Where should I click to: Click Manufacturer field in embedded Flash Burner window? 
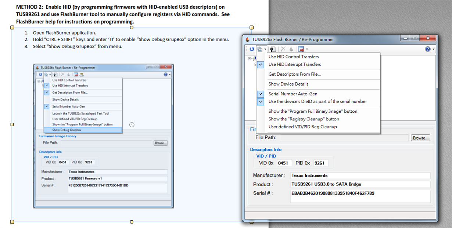(118, 171)
